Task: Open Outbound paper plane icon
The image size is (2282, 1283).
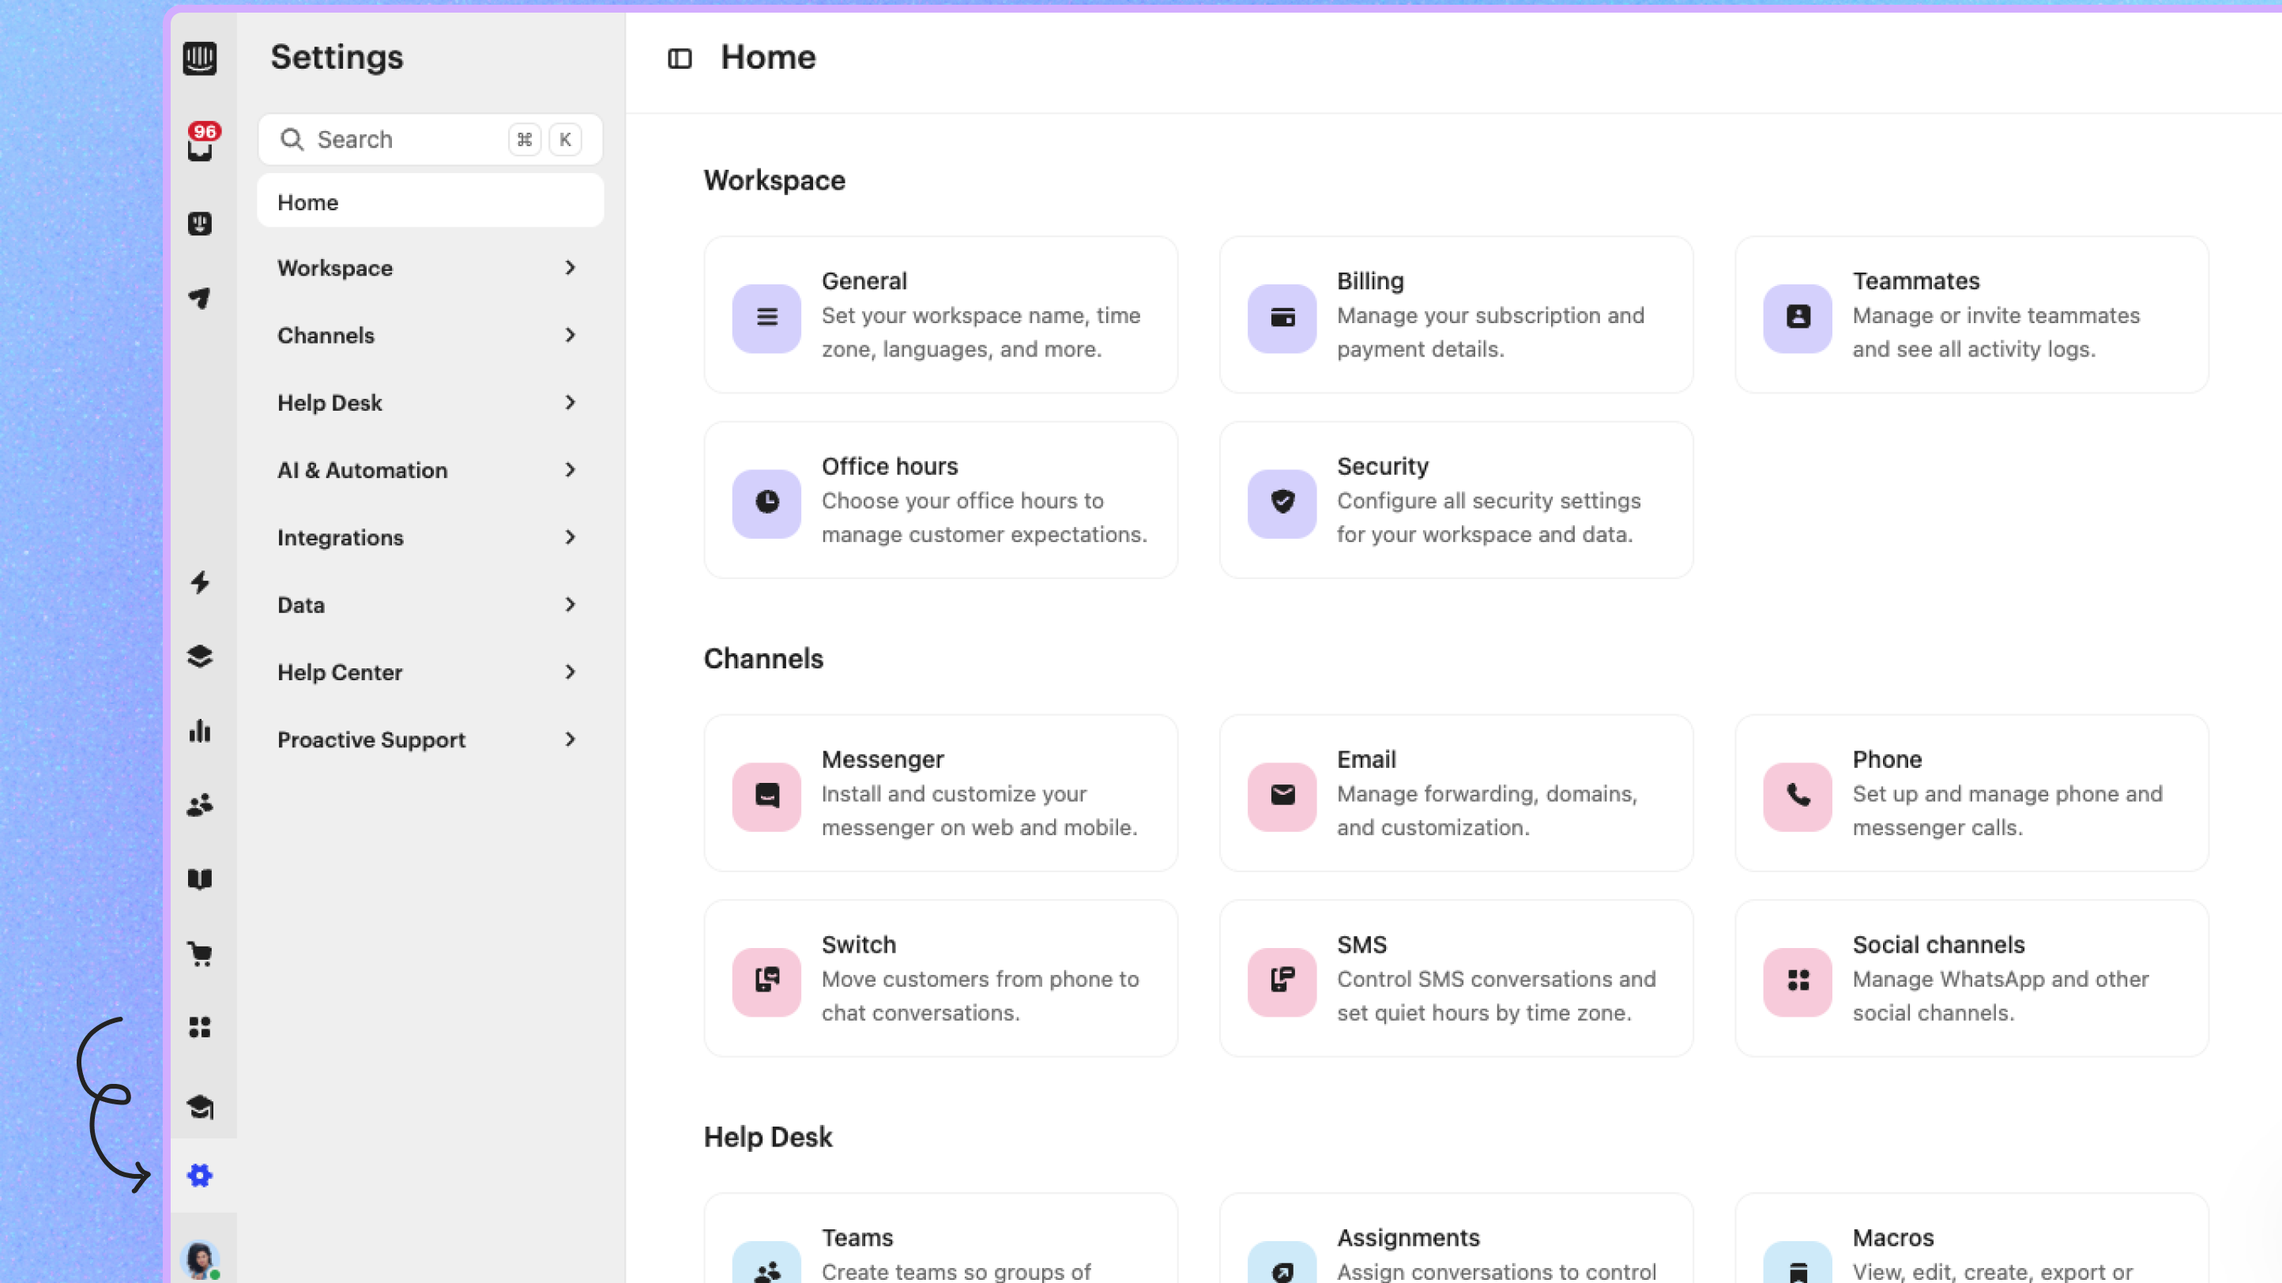Action: pos(199,298)
